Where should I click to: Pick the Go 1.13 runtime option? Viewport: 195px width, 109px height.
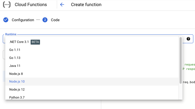point(92,58)
